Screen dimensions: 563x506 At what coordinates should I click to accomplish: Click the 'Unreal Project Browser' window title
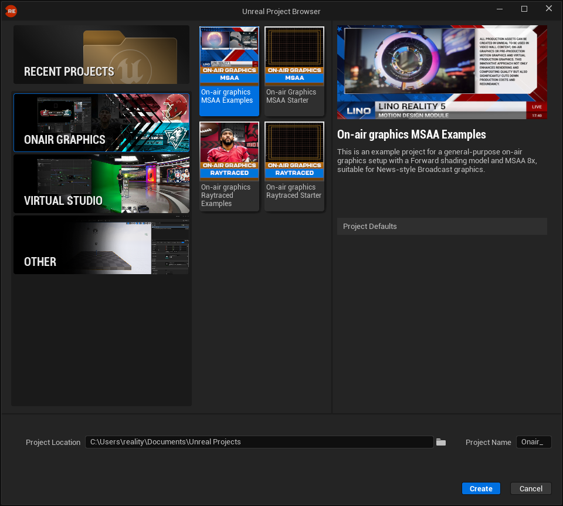click(x=281, y=12)
